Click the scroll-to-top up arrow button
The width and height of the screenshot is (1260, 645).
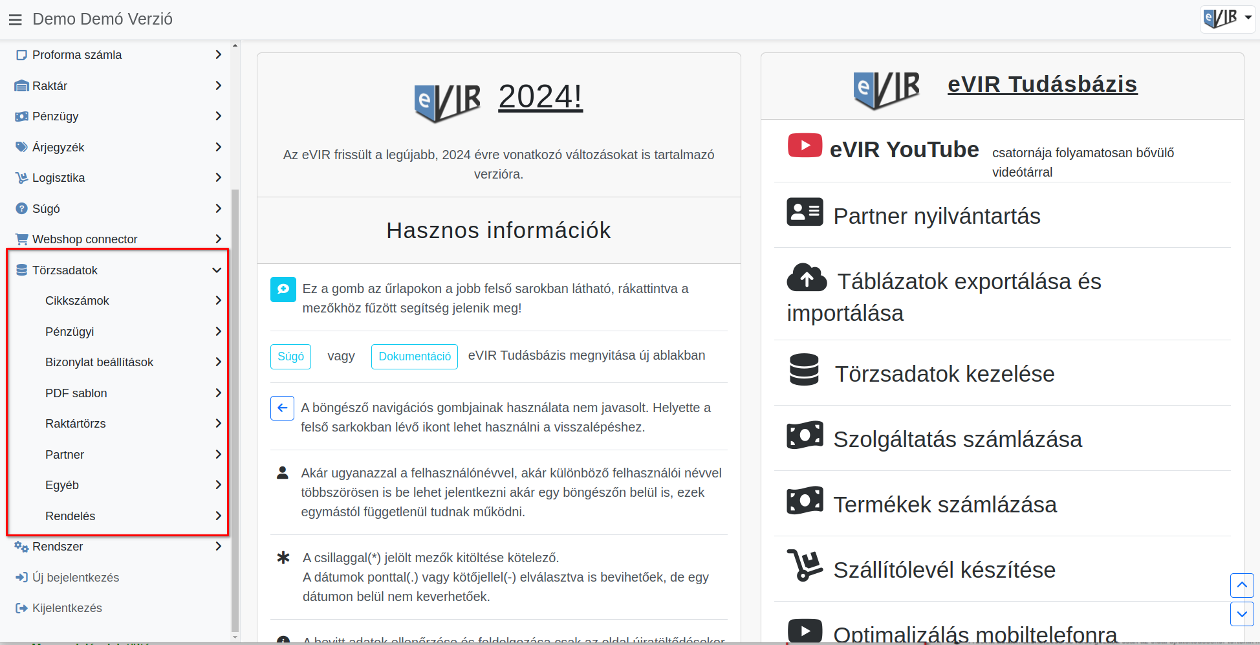click(1242, 585)
